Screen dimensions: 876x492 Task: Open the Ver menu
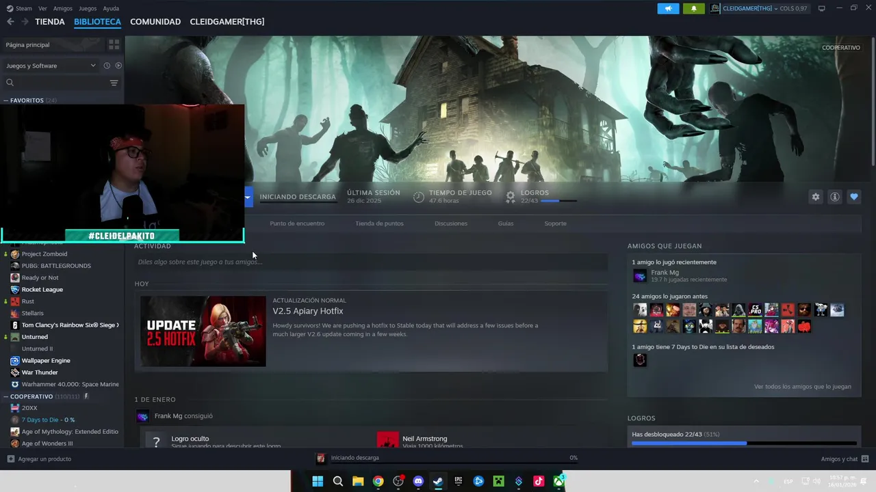pos(42,8)
